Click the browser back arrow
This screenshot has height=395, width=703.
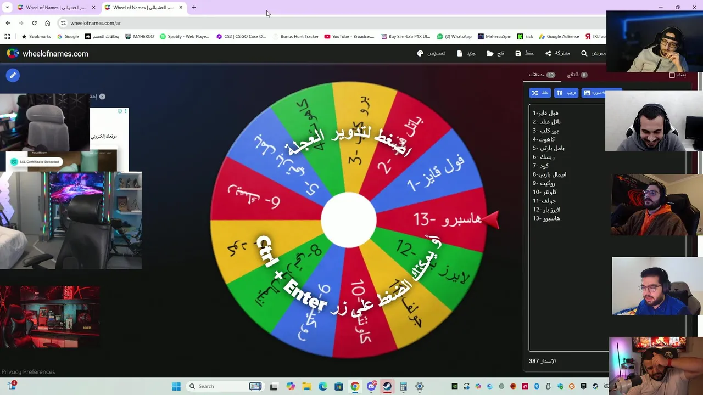click(x=8, y=23)
